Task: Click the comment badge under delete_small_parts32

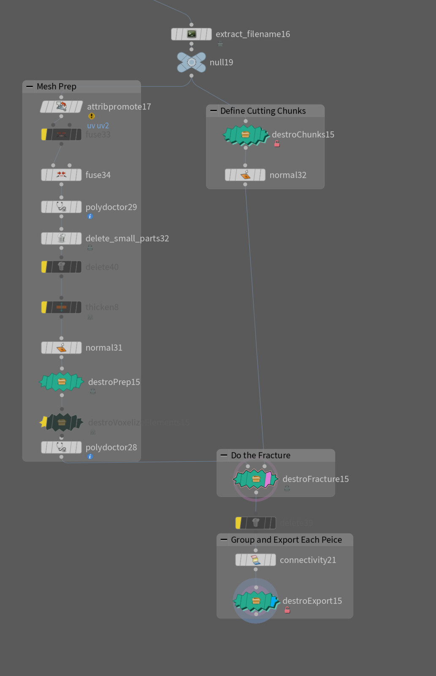Action: point(90,248)
